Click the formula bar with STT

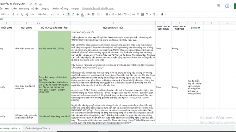coord(118,19)
